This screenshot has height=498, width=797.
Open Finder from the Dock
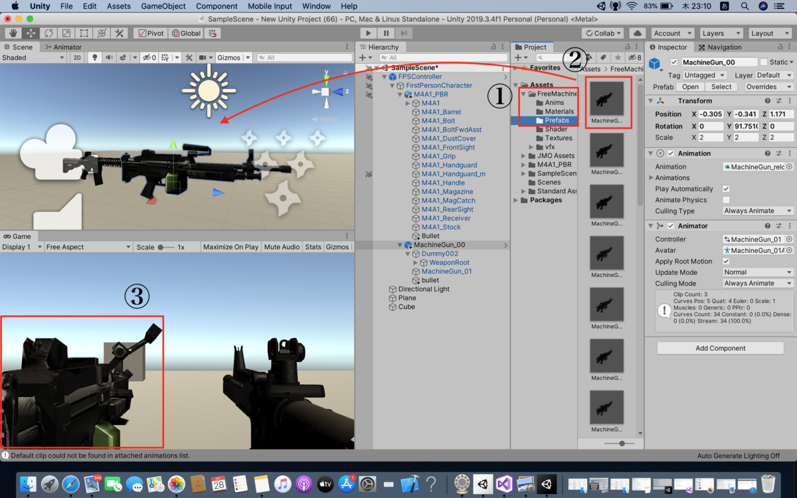pos(28,483)
